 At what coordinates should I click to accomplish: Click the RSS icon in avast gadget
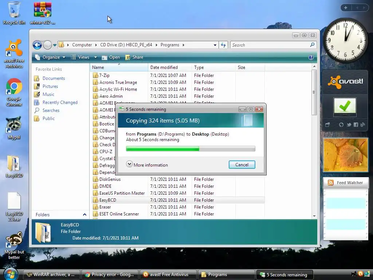pyautogui.click(x=362, y=125)
